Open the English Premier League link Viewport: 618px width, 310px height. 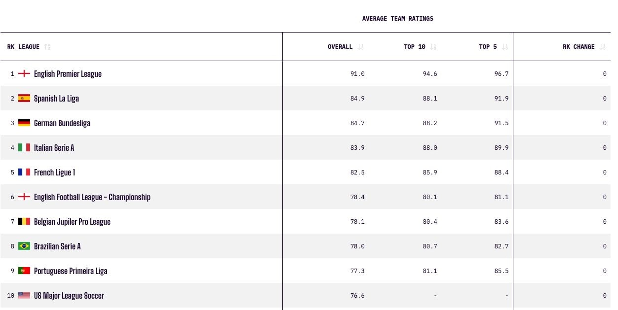tap(68, 74)
